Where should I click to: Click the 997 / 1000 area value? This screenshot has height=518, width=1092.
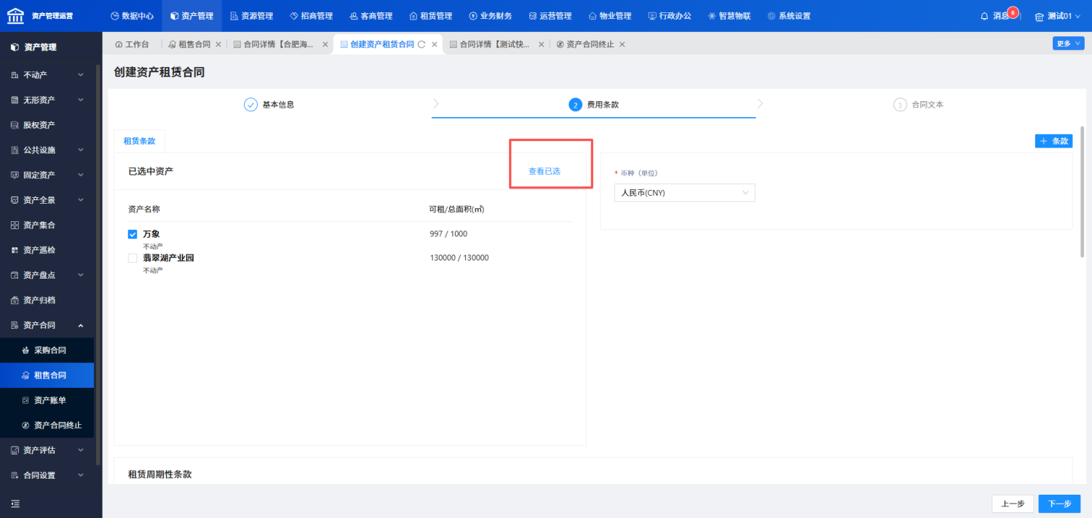[448, 234]
